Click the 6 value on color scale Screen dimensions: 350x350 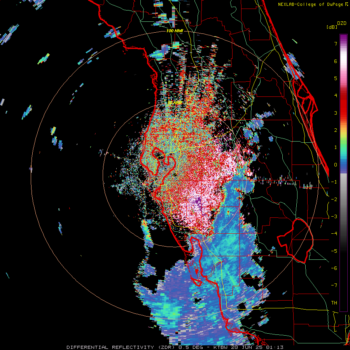(336, 61)
